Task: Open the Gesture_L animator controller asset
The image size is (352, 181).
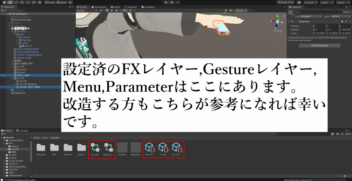Action: [x=108, y=149]
